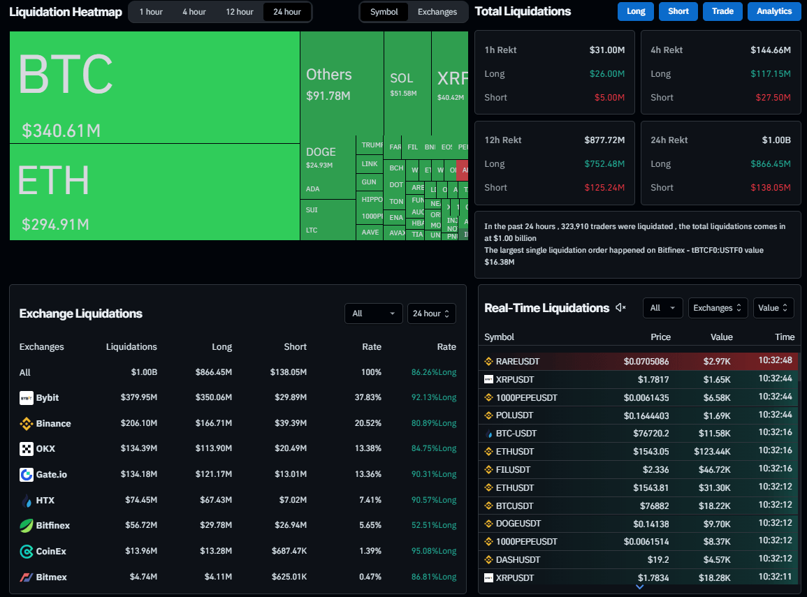The height and width of the screenshot is (597, 807).
Task: Click the Bybit exchange logo icon
Action: (x=26, y=398)
